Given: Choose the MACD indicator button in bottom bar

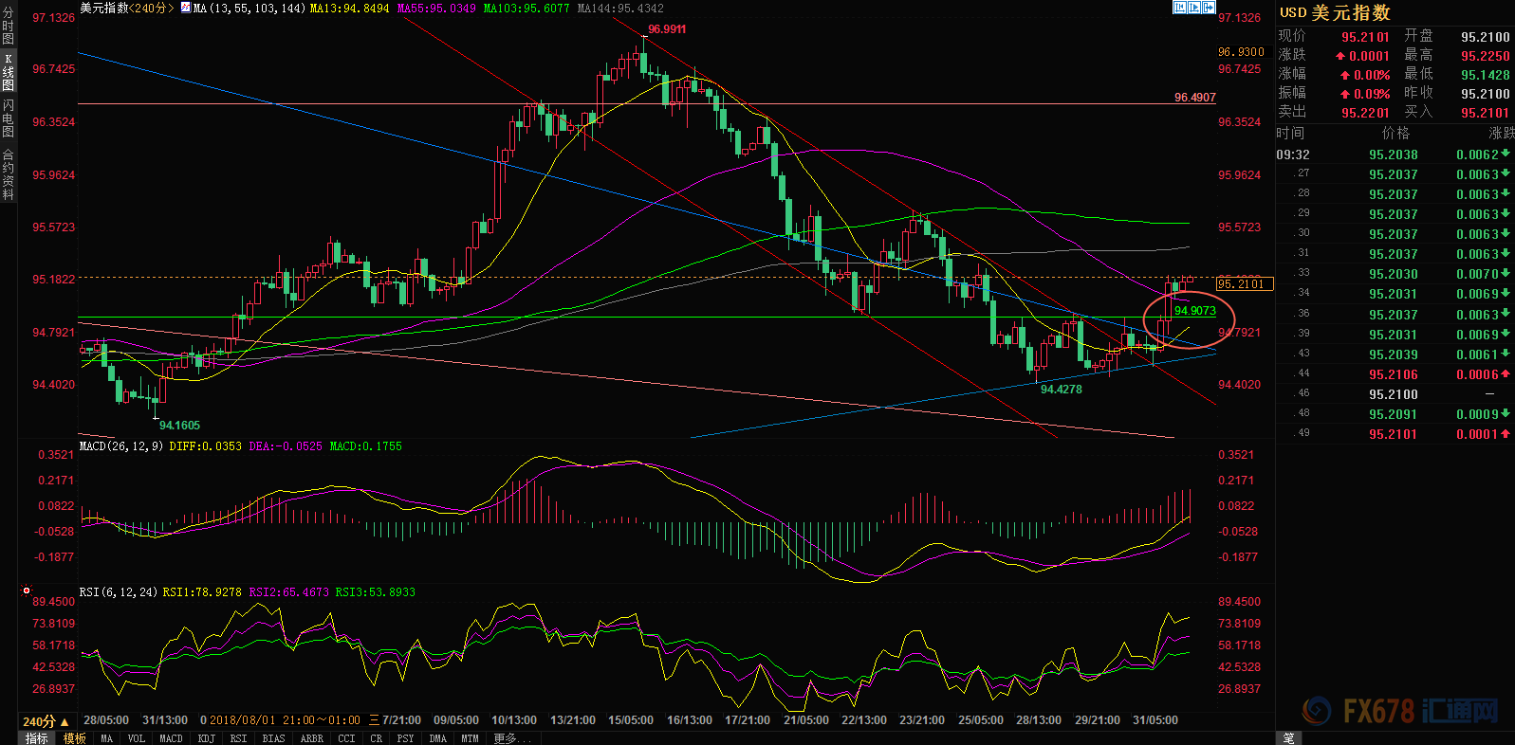Looking at the screenshot, I should pos(171,738).
